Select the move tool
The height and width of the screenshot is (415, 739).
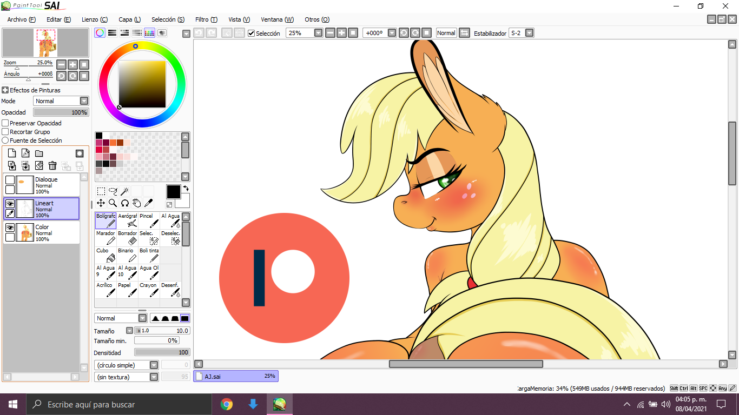tap(101, 203)
